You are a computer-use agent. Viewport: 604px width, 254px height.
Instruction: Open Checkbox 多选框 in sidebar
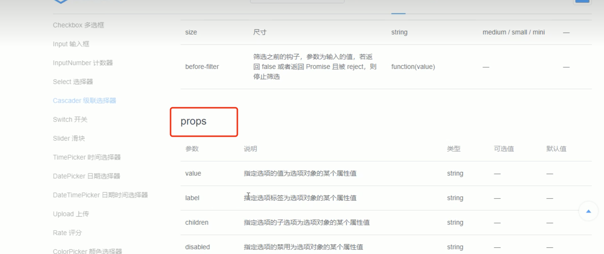pos(78,25)
